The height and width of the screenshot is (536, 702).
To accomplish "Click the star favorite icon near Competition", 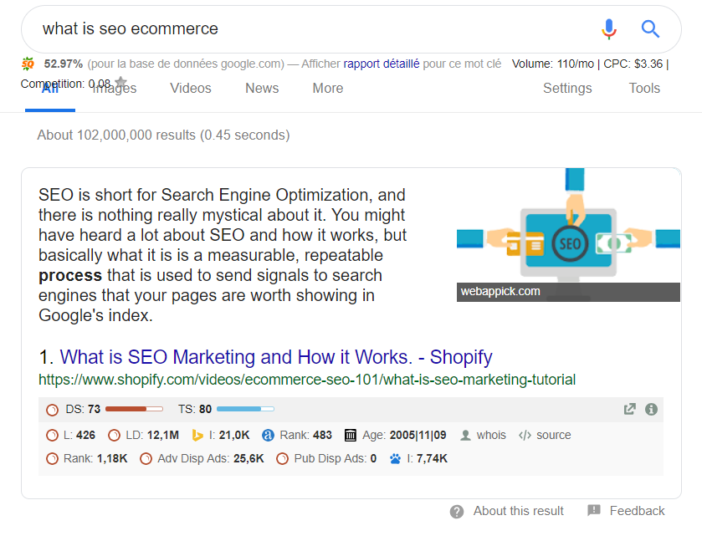I will (x=120, y=82).
